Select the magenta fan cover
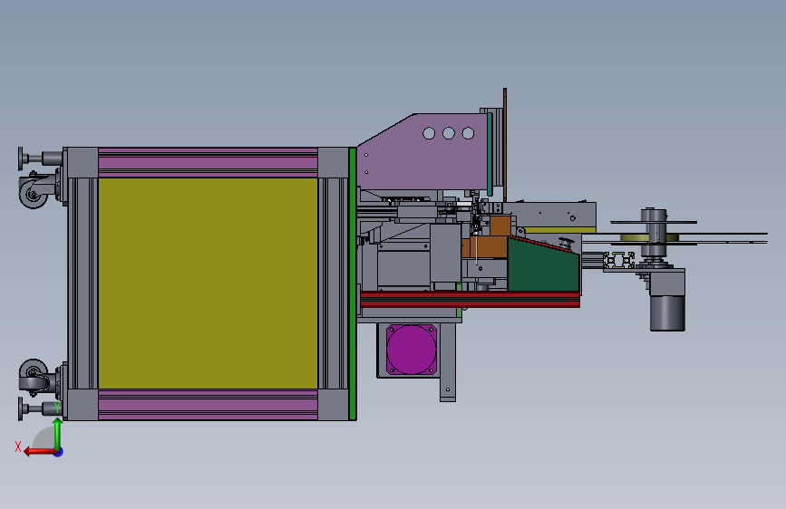 pyautogui.click(x=411, y=350)
